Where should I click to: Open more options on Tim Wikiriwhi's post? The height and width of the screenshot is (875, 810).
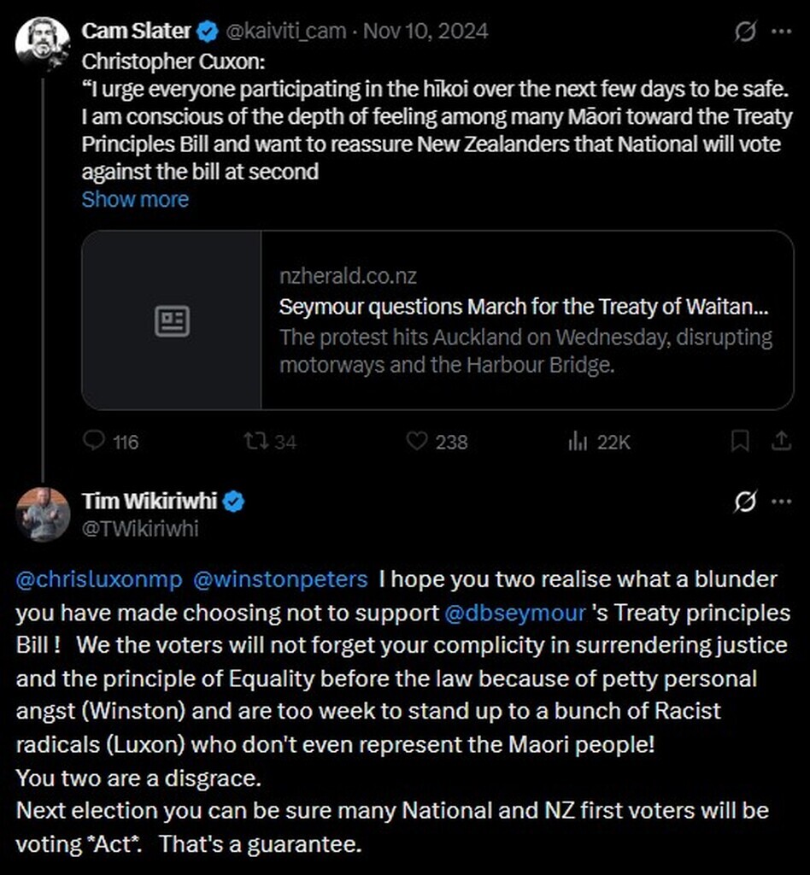coord(781,502)
